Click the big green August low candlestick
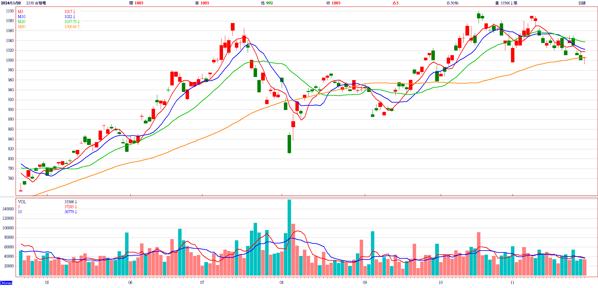 [x=289, y=144]
